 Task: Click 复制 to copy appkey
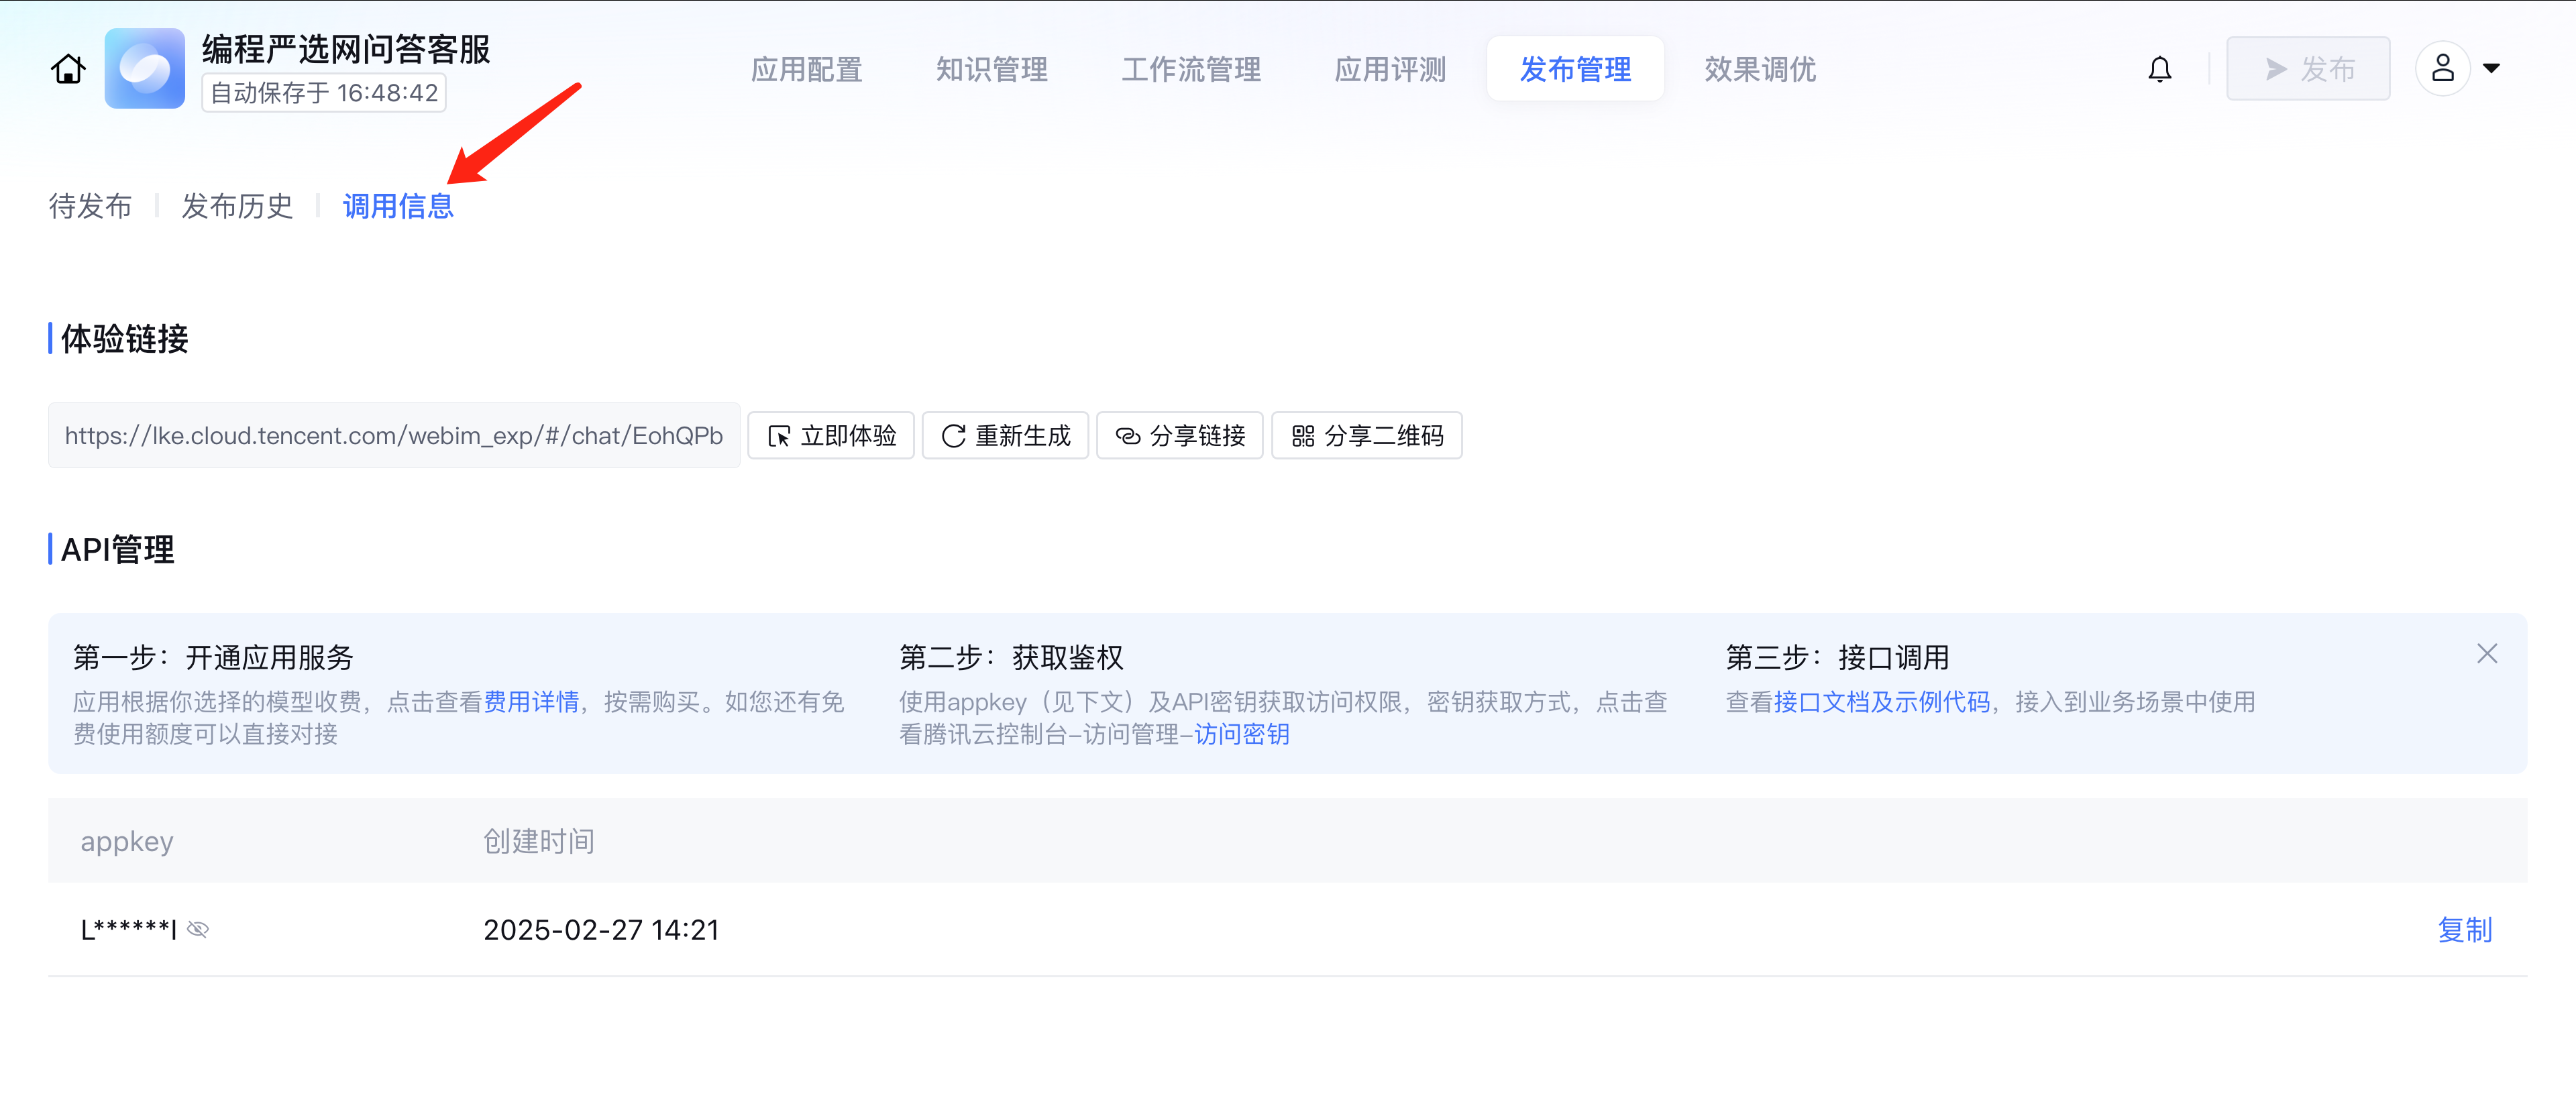tap(2464, 930)
